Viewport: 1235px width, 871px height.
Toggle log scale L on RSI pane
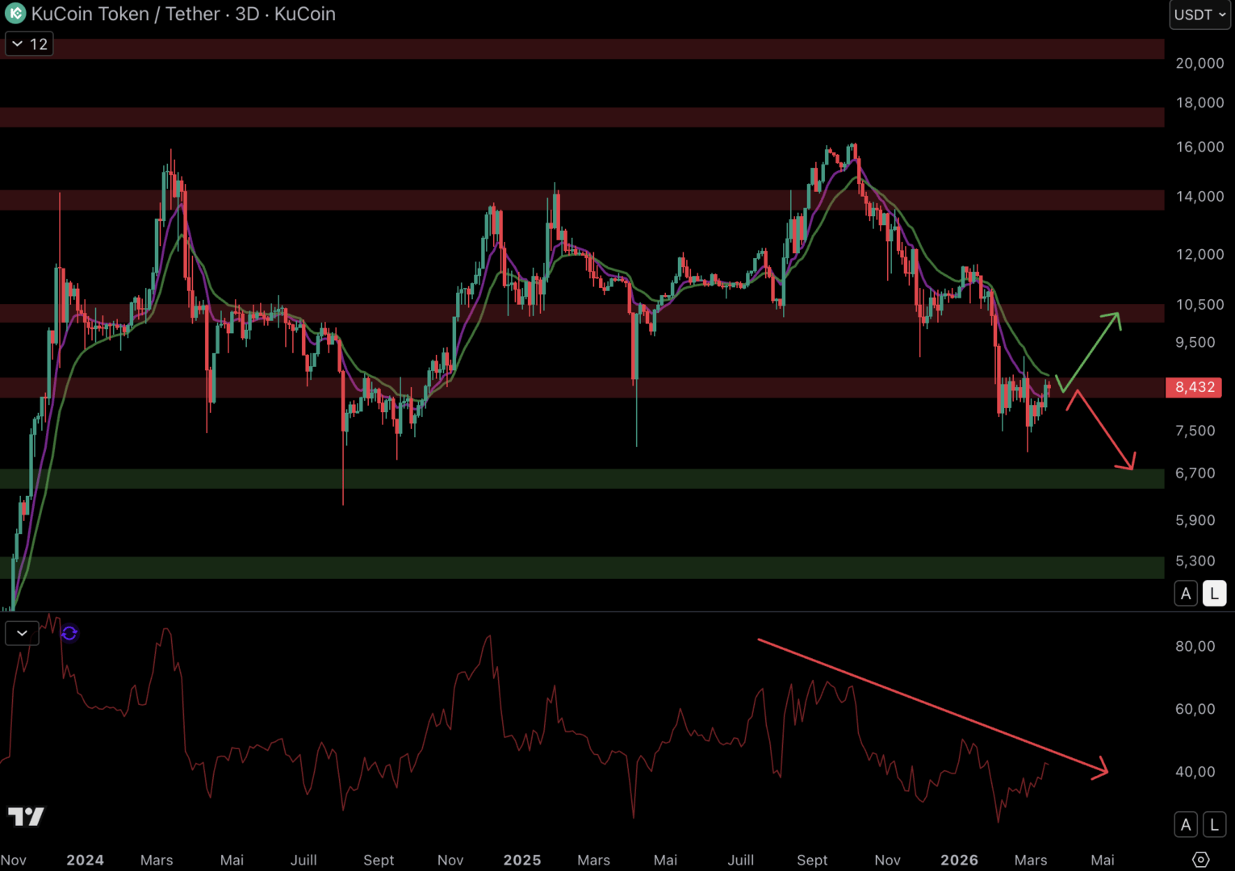(1214, 824)
